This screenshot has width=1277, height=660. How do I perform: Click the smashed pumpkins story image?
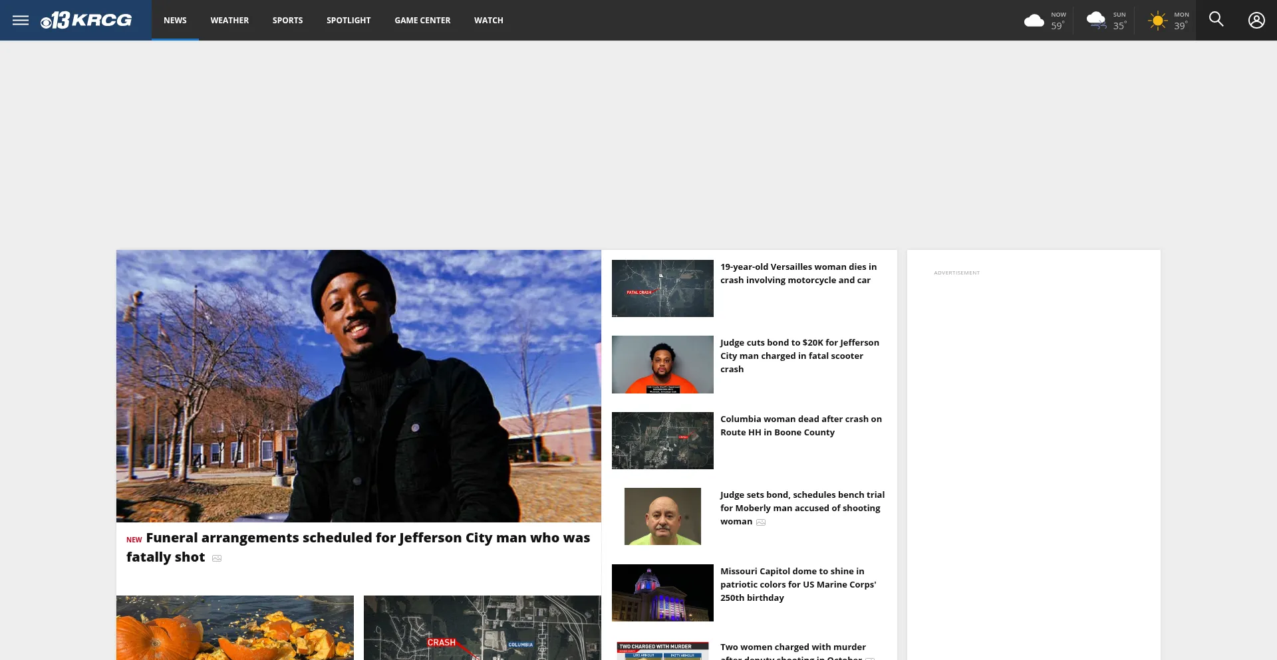[235, 627]
